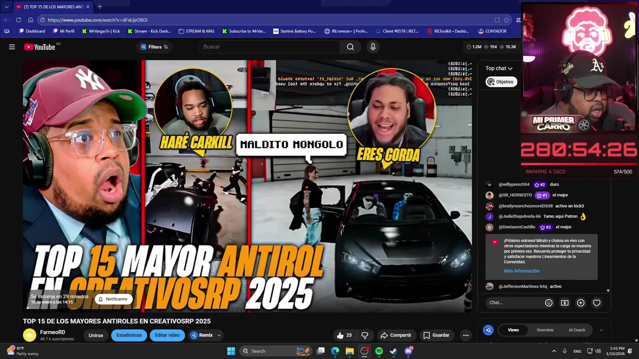Follow the Más información link

[x=522, y=271]
